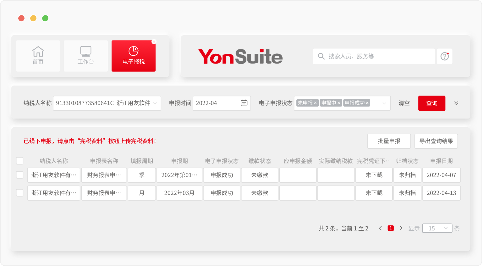Click the 批量申报 button

pos(389,141)
